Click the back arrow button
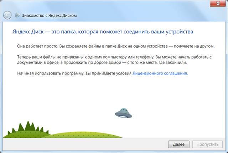This screenshot has width=228, height=153. coord(7,15)
